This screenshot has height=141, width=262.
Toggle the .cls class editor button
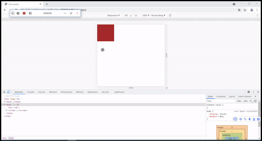pyautogui.click(x=245, y=101)
